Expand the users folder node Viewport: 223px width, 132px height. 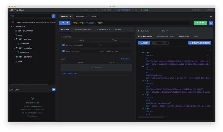(x=13, y=62)
